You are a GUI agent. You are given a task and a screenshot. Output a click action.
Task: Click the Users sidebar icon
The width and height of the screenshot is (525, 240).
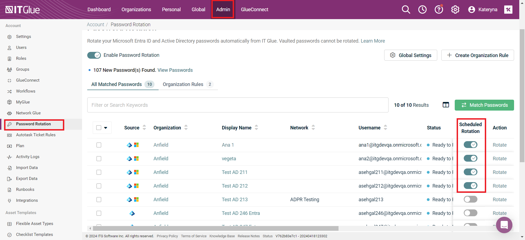pos(10,48)
